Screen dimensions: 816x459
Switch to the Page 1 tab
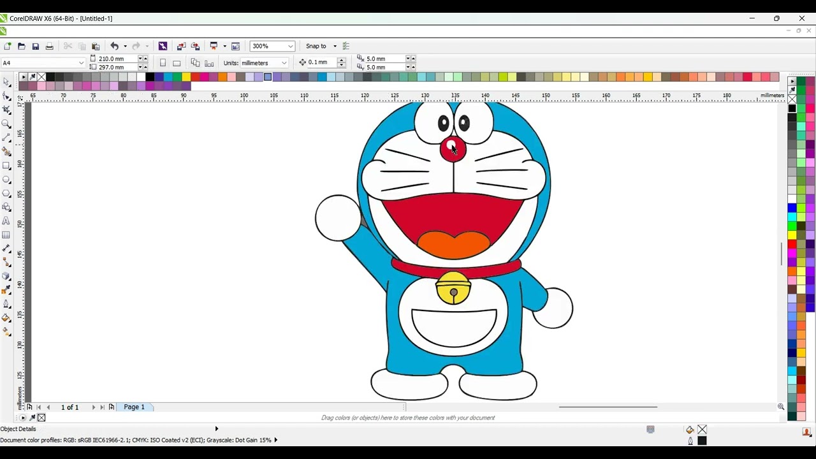pos(134,407)
